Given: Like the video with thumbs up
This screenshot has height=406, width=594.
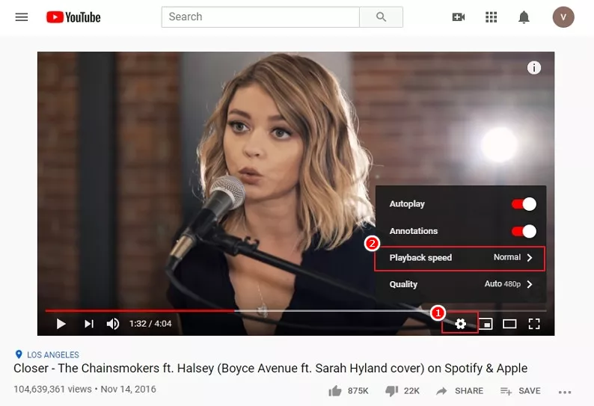Looking at the screenshot, I should (335, 391).
